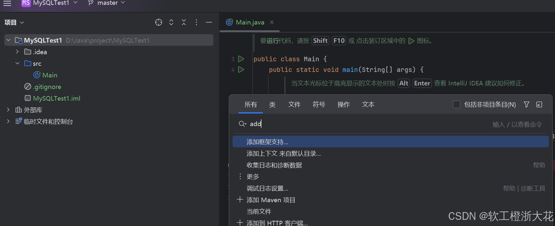Choose 收集日志和诊断数据 result

coord(391,165)
